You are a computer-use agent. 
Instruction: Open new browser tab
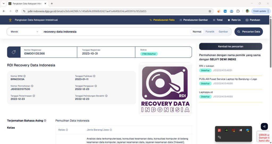click(x=52, y=3)
